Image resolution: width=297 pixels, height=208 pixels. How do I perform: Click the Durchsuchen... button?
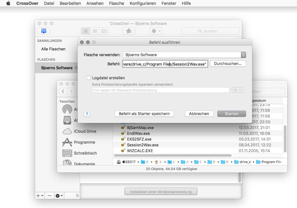228,63
